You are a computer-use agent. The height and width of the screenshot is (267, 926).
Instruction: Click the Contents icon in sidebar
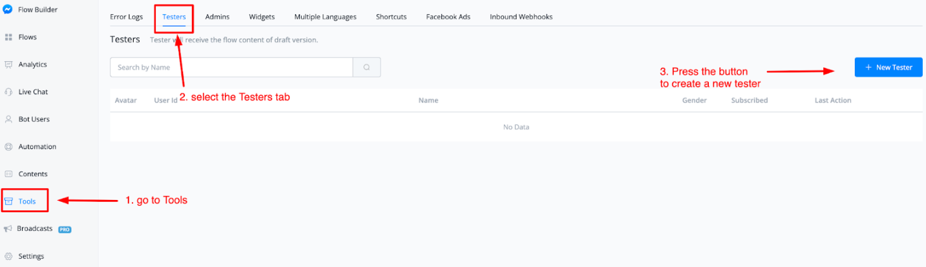pyautogui.click(x=9, y=174)
